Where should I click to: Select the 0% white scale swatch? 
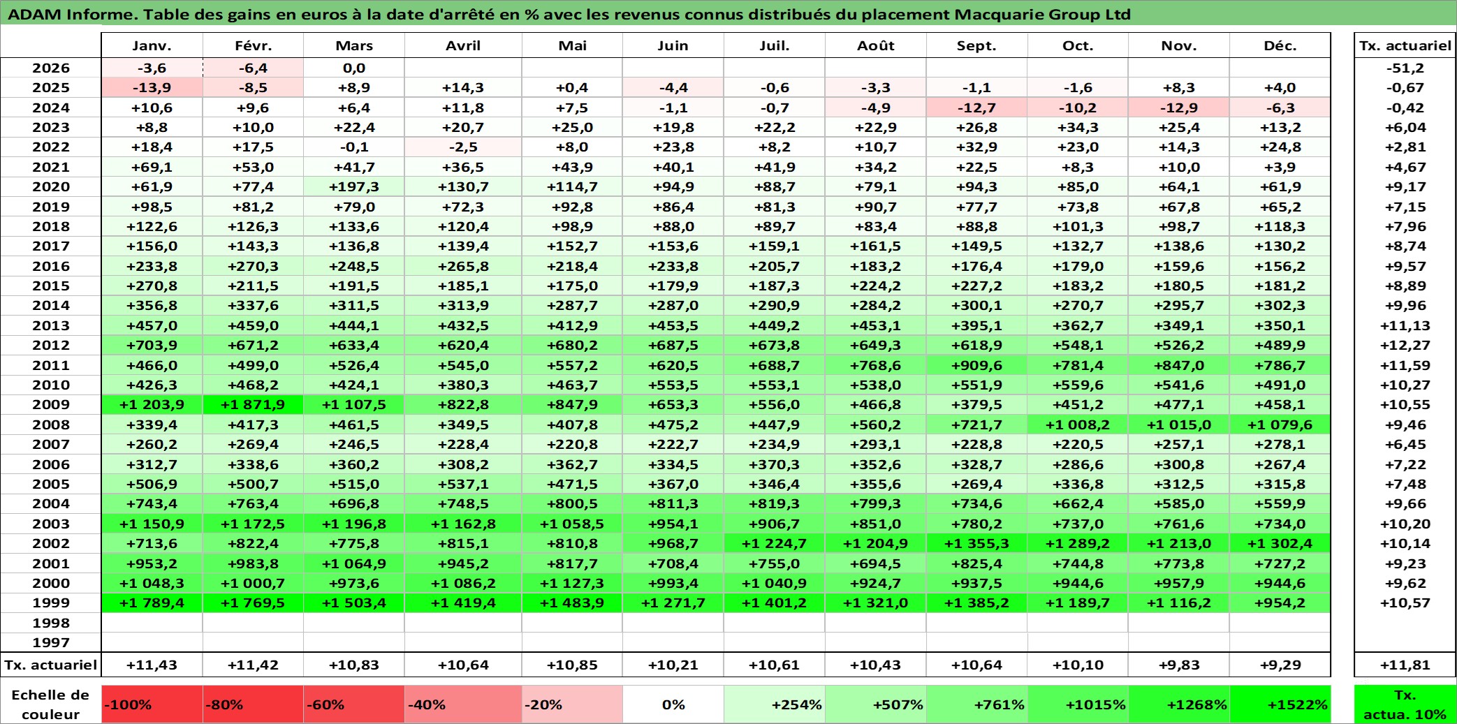[x=673, y=704]
